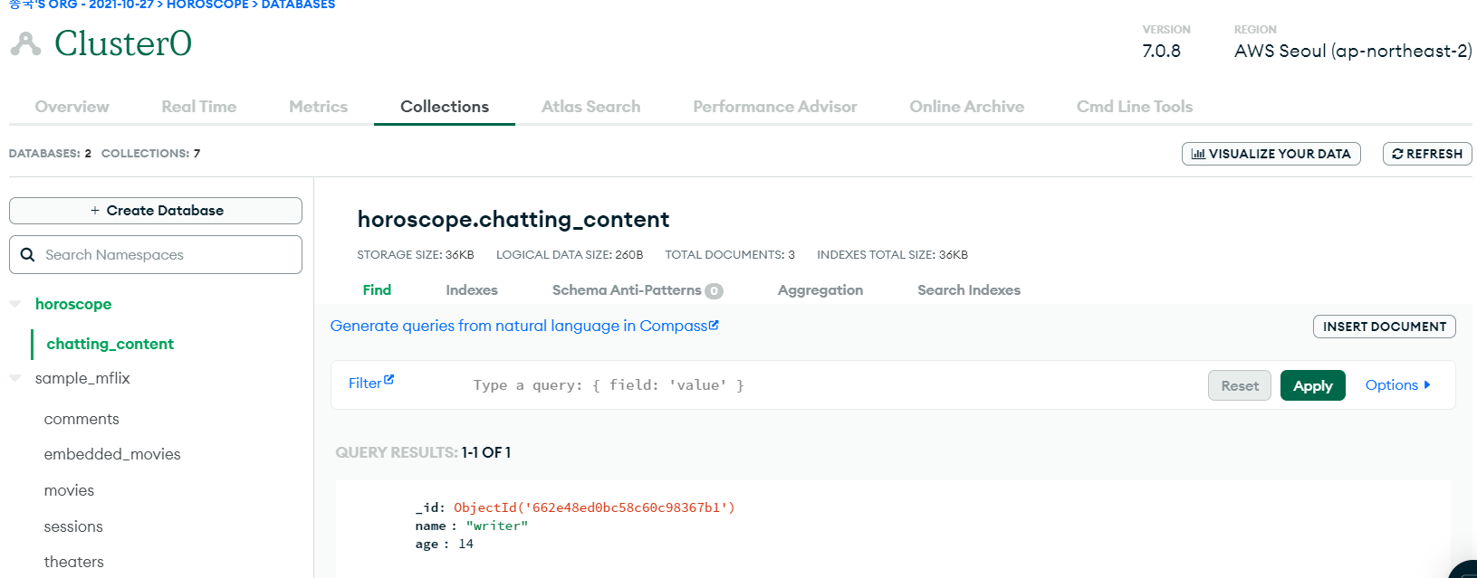Viewport: 1477px width, 578px height.
Task: Click the version number 7.0.8
Action: pos(1161,51)
